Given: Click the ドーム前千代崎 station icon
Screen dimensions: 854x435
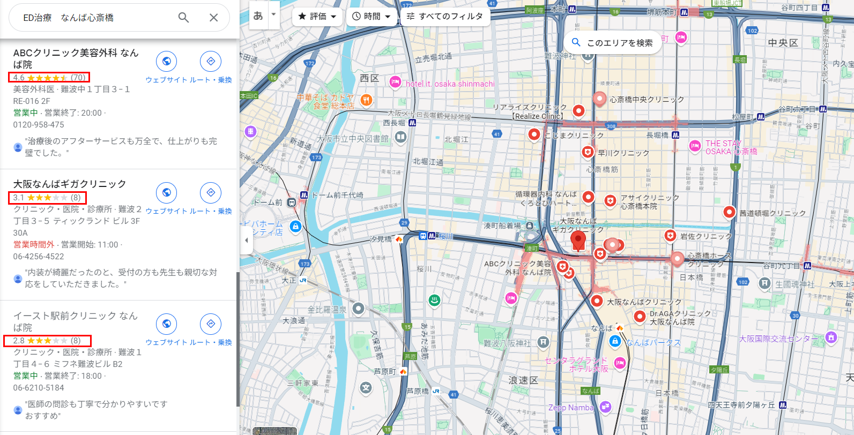Looking at the screenshot, I should (304, 195).
